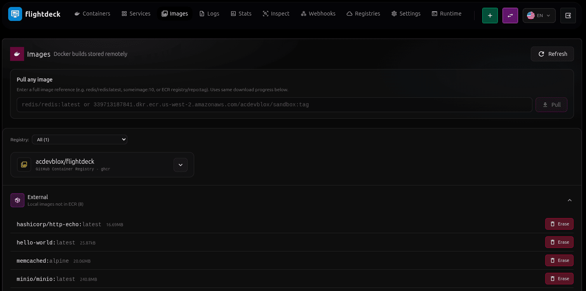
Task: Click the 240.8MB size value
Action: (89, 279)
